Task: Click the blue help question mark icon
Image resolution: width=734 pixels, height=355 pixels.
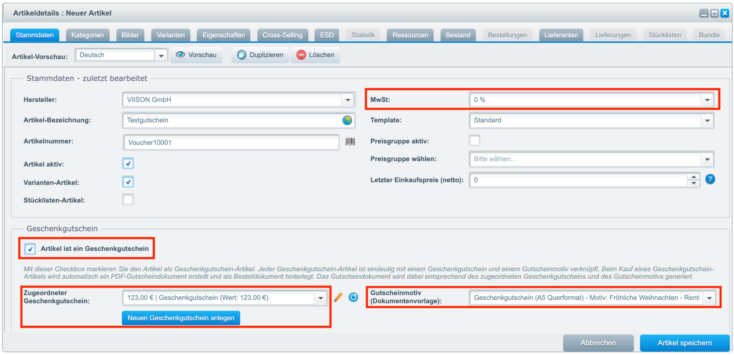Action: click(710, 179)
